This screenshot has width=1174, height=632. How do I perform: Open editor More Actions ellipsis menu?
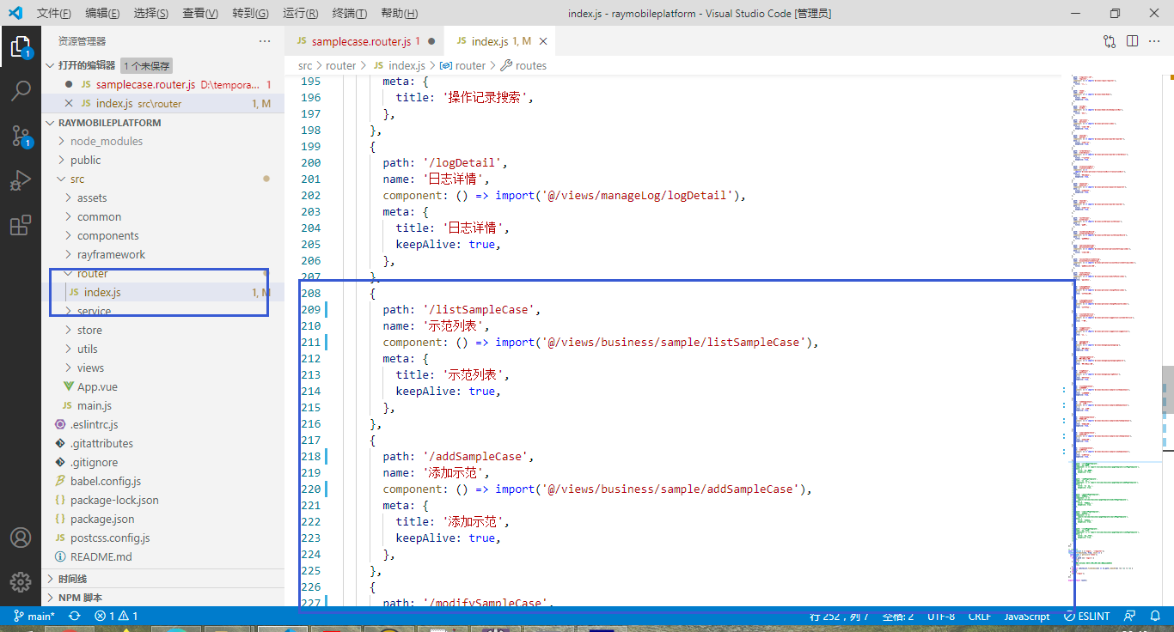(x=1155, y=41)
